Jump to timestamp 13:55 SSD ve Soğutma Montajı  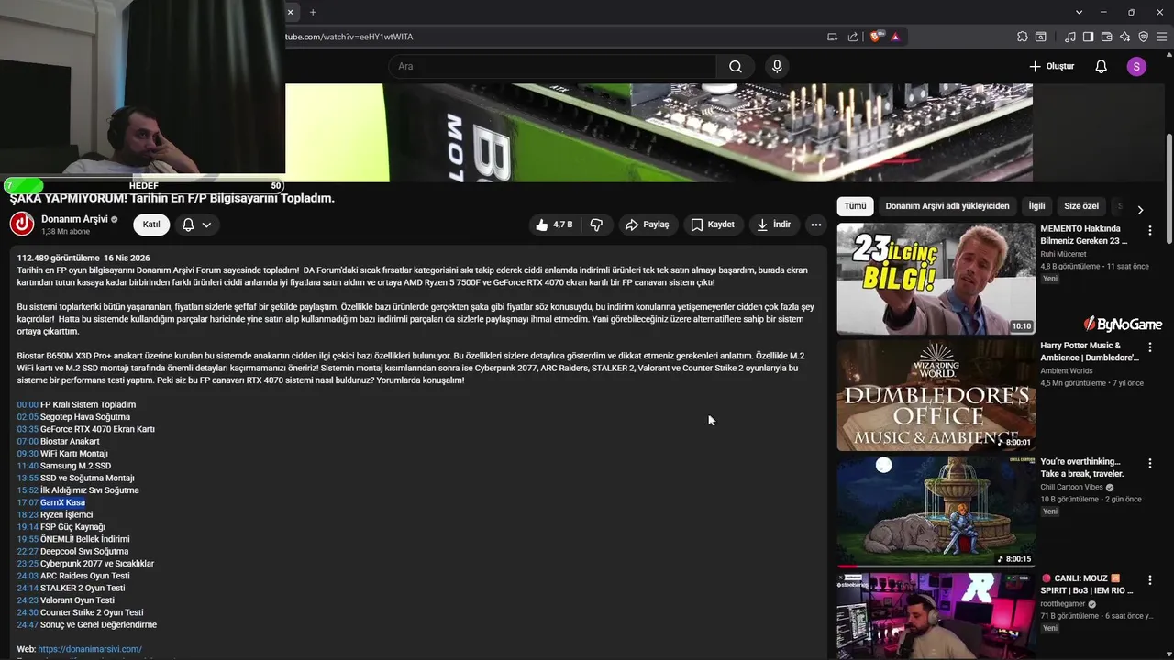point(28,478)
